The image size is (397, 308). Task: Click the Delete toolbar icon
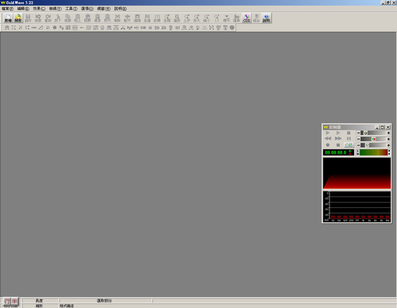[117, 18]
